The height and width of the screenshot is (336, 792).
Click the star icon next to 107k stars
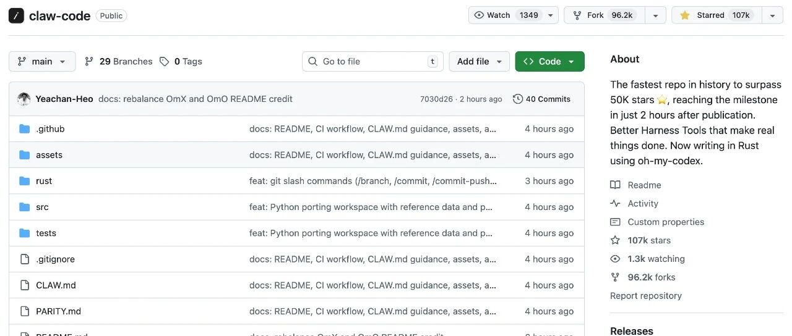click(x=615, y=240)
